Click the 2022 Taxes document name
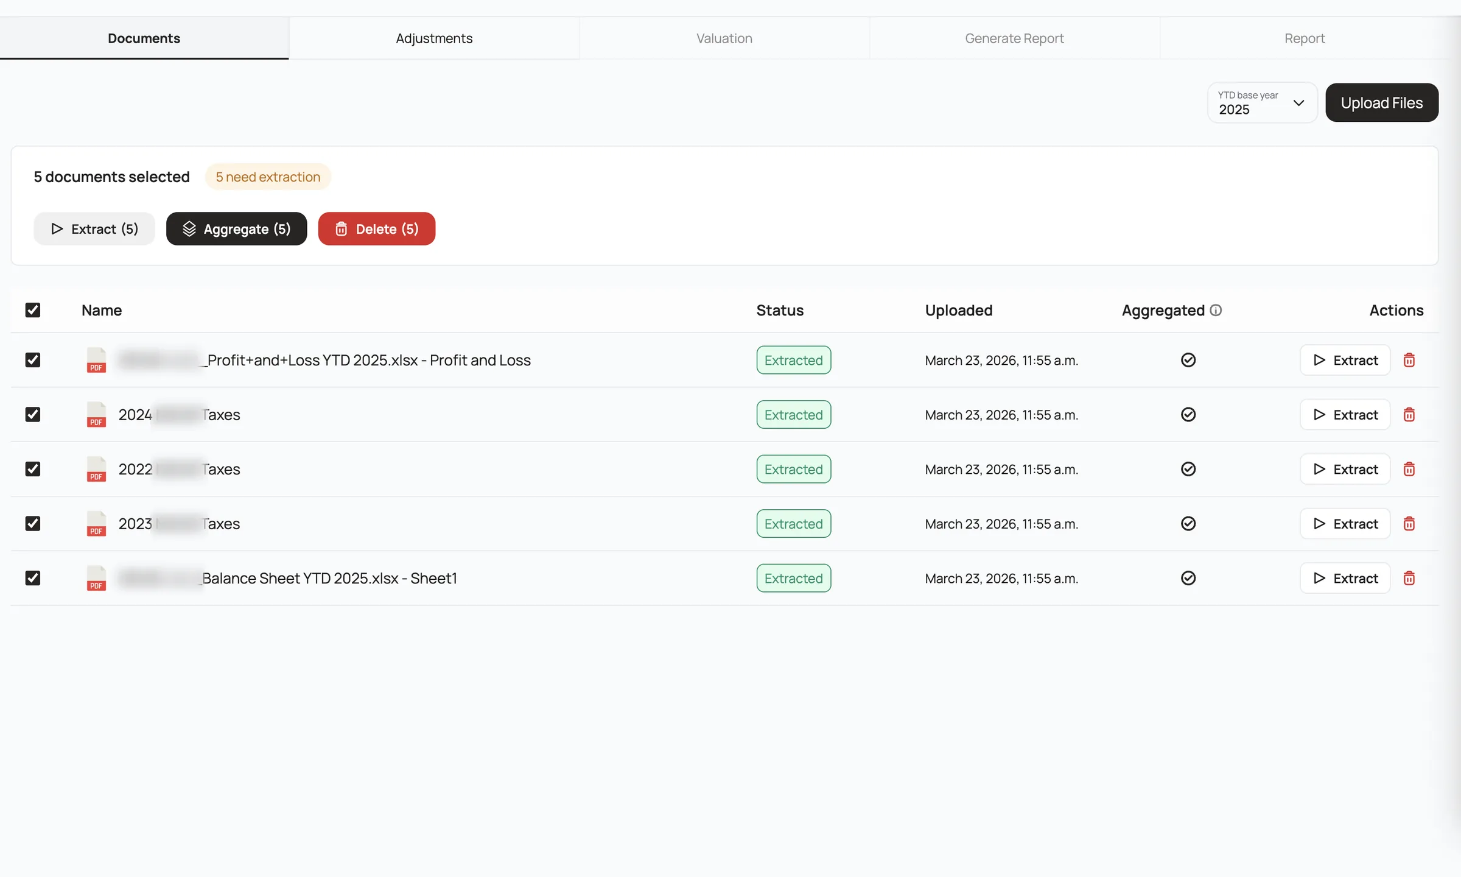The image size is (1461, 877). pyautogui.click(x=180, y=469)
